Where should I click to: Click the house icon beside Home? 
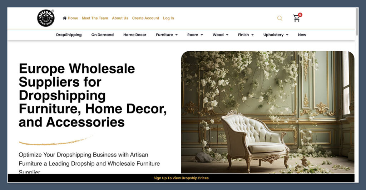65,18
